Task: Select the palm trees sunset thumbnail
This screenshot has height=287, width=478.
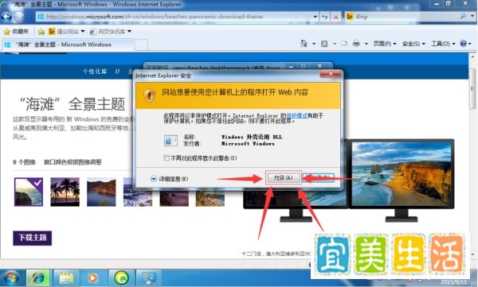Action: coord(65,192)
